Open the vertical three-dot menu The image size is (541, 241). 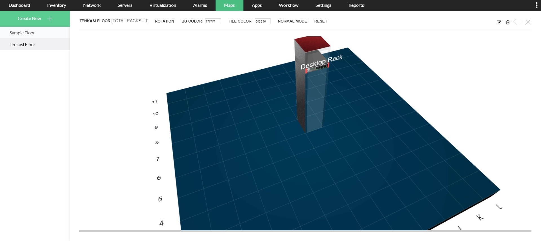(x=536, y=5)
